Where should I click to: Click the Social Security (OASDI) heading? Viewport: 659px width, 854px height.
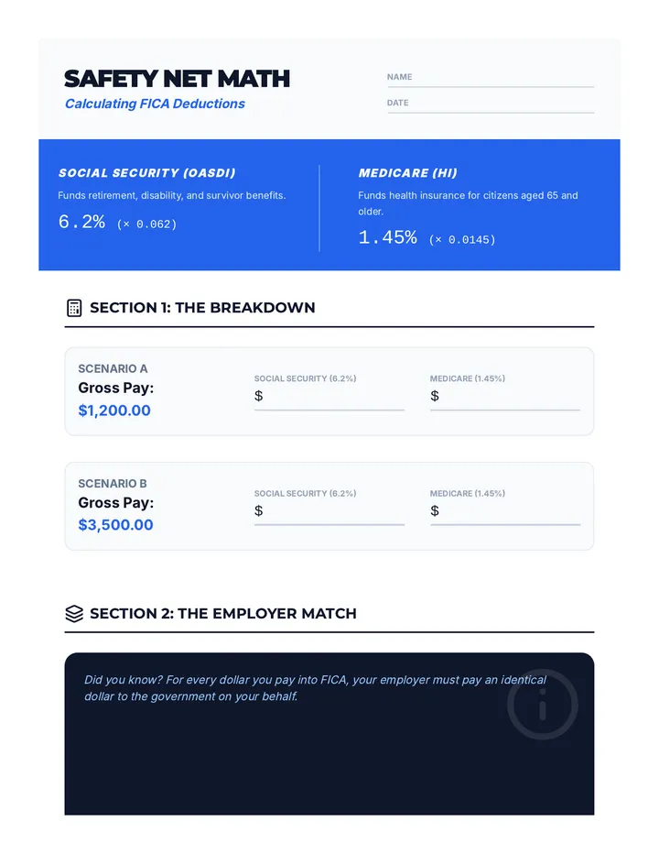click(147, 172)
